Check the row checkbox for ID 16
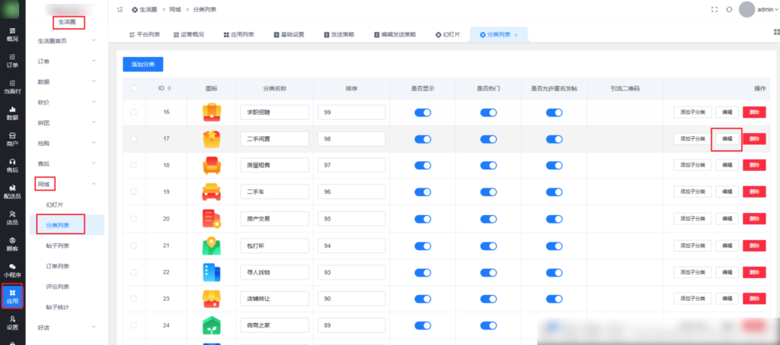Image resolution: width=780 pixels, height=345 pixels. [133, 112]
